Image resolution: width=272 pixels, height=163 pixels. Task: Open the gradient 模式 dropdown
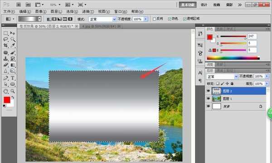coord(102,19)
